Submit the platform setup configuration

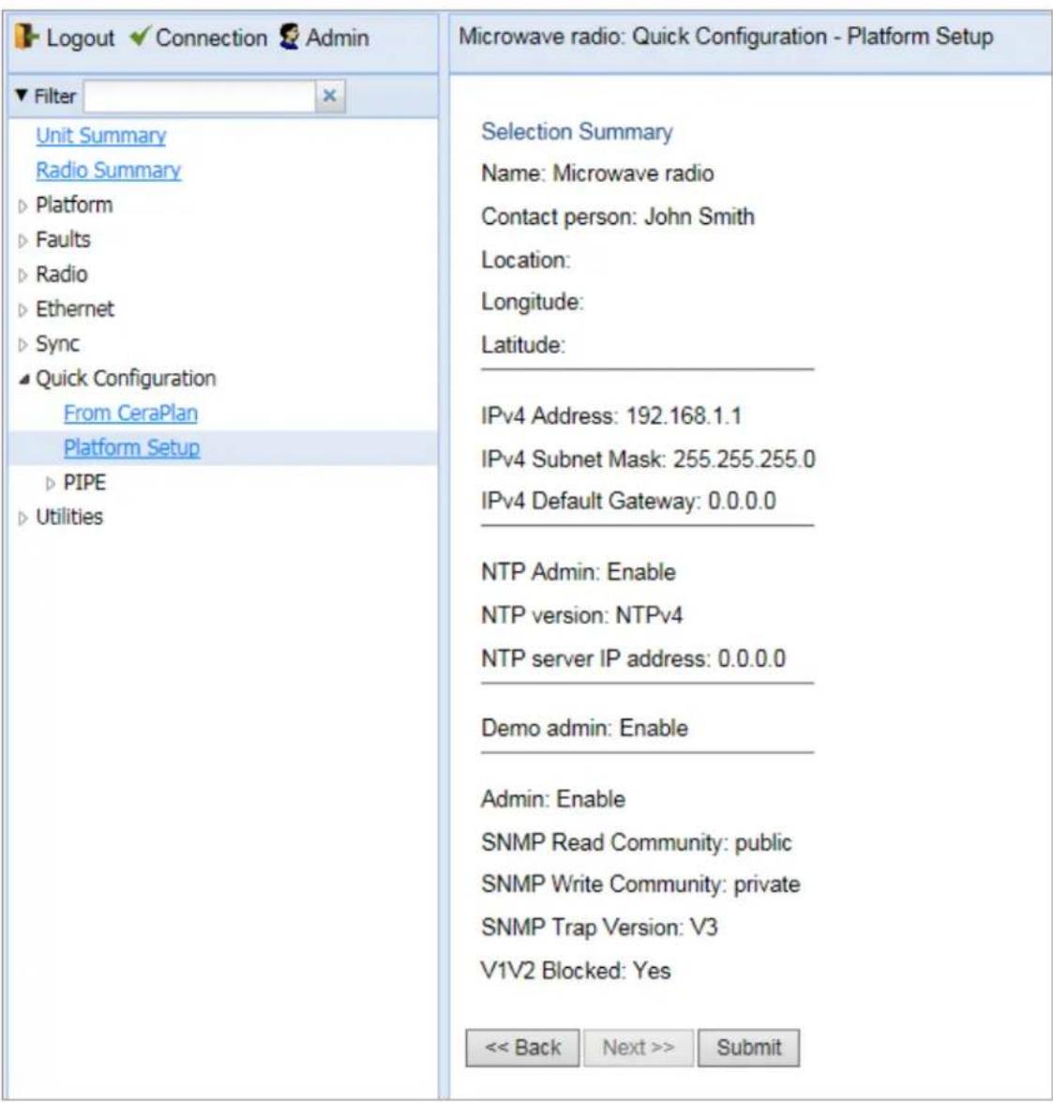coord(749,1049)
